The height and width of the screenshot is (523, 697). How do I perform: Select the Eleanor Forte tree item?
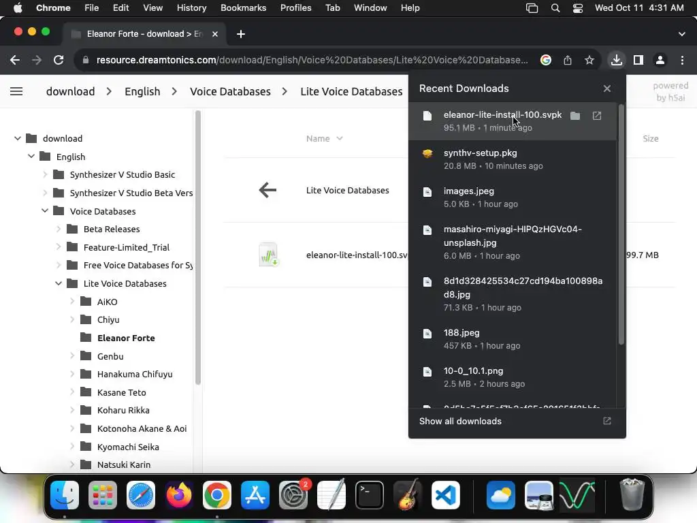pyautogui.click(x=126, y=338)
